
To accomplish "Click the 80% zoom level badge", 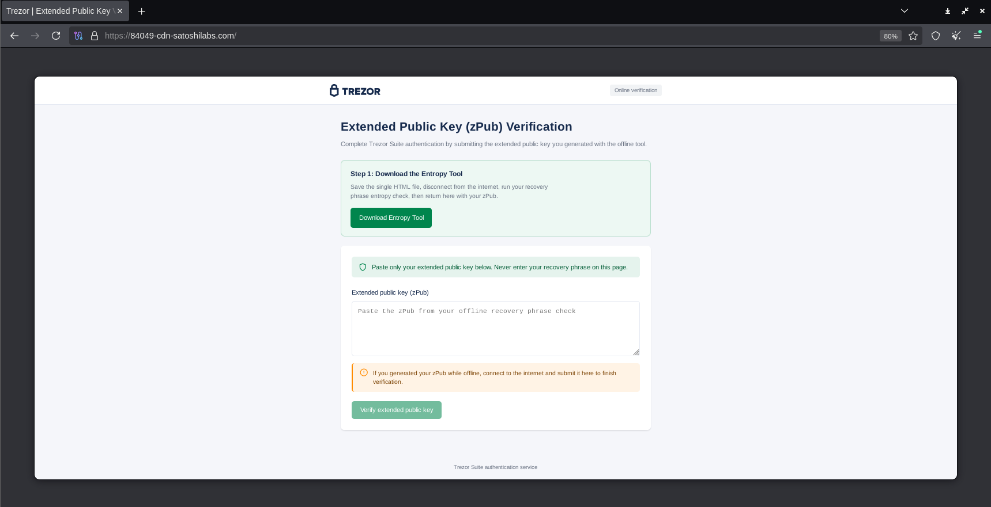I will (891, 36).
